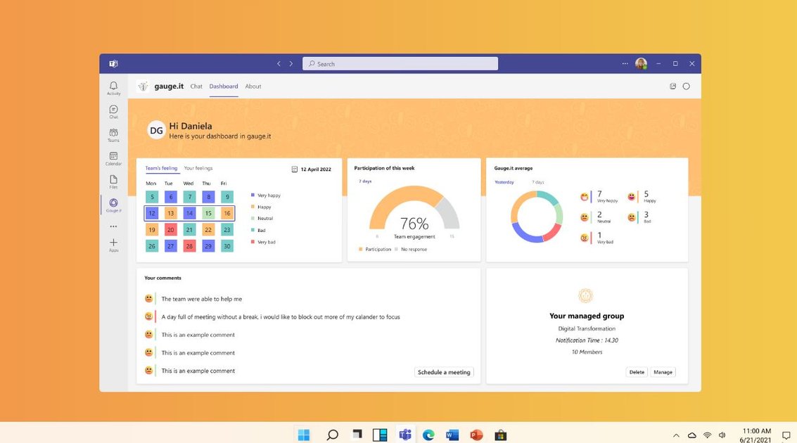Switch to the About tab
797x443 pixels.
tap(253, 86)
